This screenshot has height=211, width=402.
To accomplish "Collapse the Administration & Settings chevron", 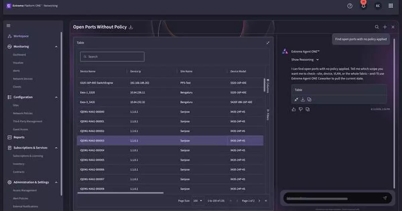I will click(x=56, y=182).
